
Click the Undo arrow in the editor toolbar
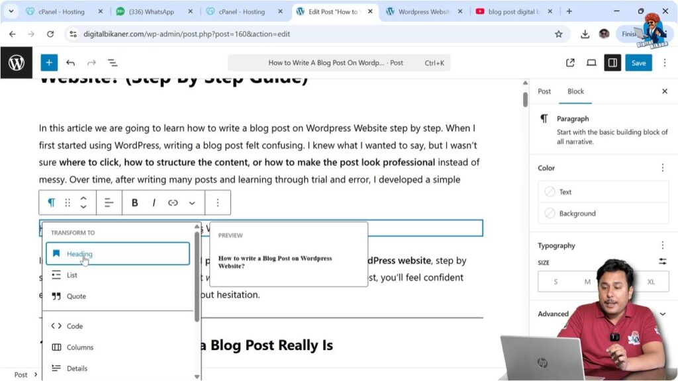tap(71, 62)
